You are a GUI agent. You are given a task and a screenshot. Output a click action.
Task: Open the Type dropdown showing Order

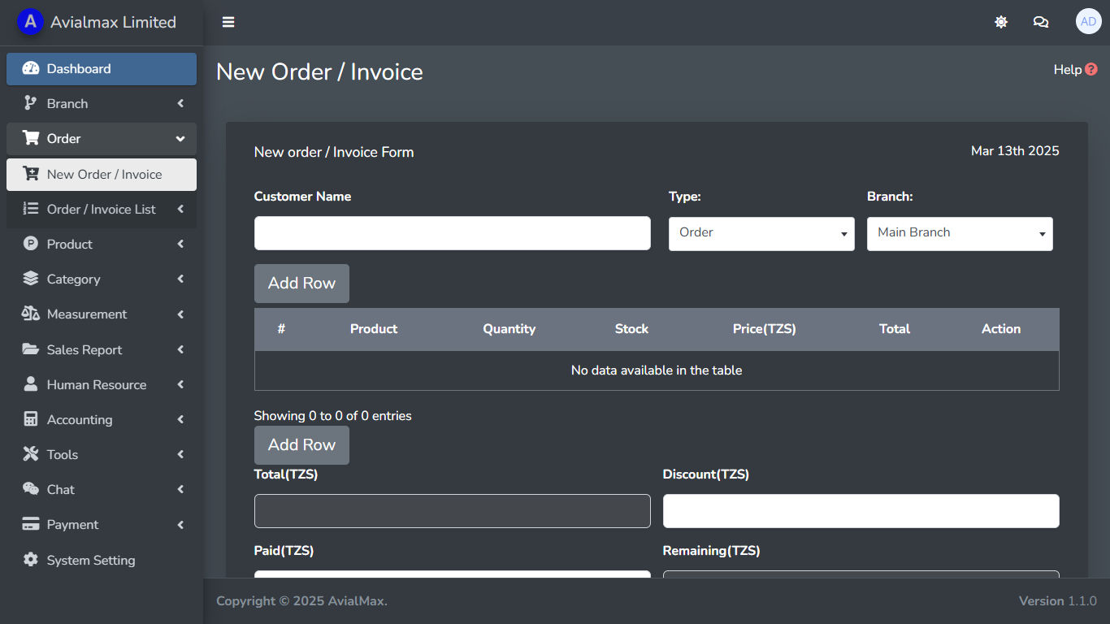tap(761, 233)
